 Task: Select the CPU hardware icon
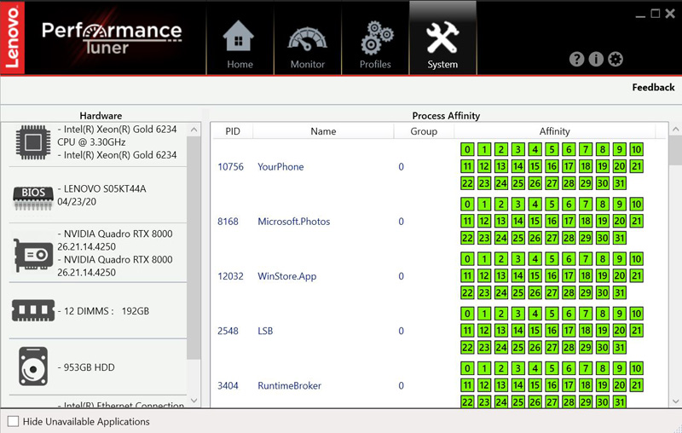(x=34, y=142)
